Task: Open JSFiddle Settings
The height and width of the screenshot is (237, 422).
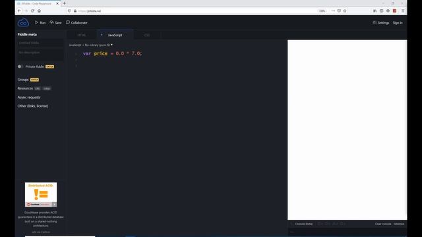Action: [381, 22]
